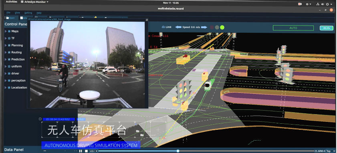Pause the record playback
Image resolution: width=337 pixels, height=153 pixels.
click(81, 151)
